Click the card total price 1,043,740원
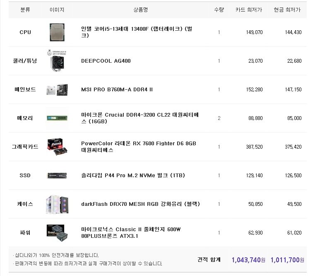 248,260
